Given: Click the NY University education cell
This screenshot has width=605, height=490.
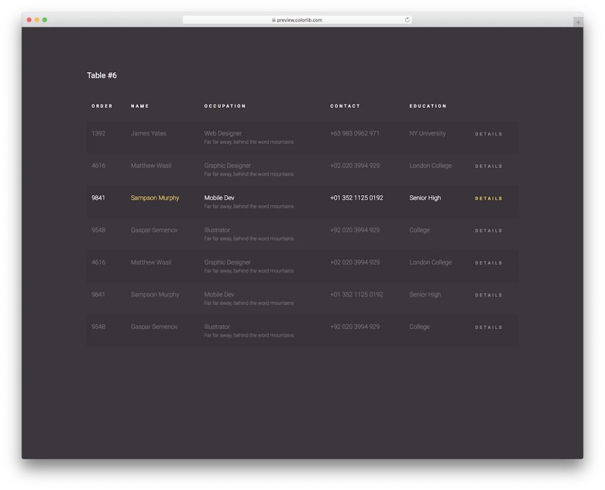Looking at the screenshot, I should click(x=428, y=134).
